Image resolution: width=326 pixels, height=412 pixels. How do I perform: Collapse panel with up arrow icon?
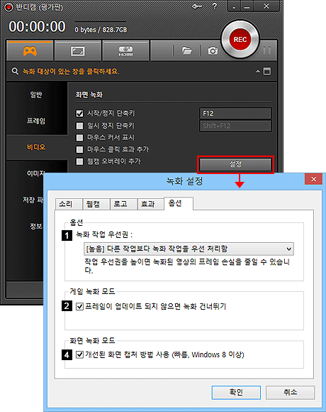point(258,71)
